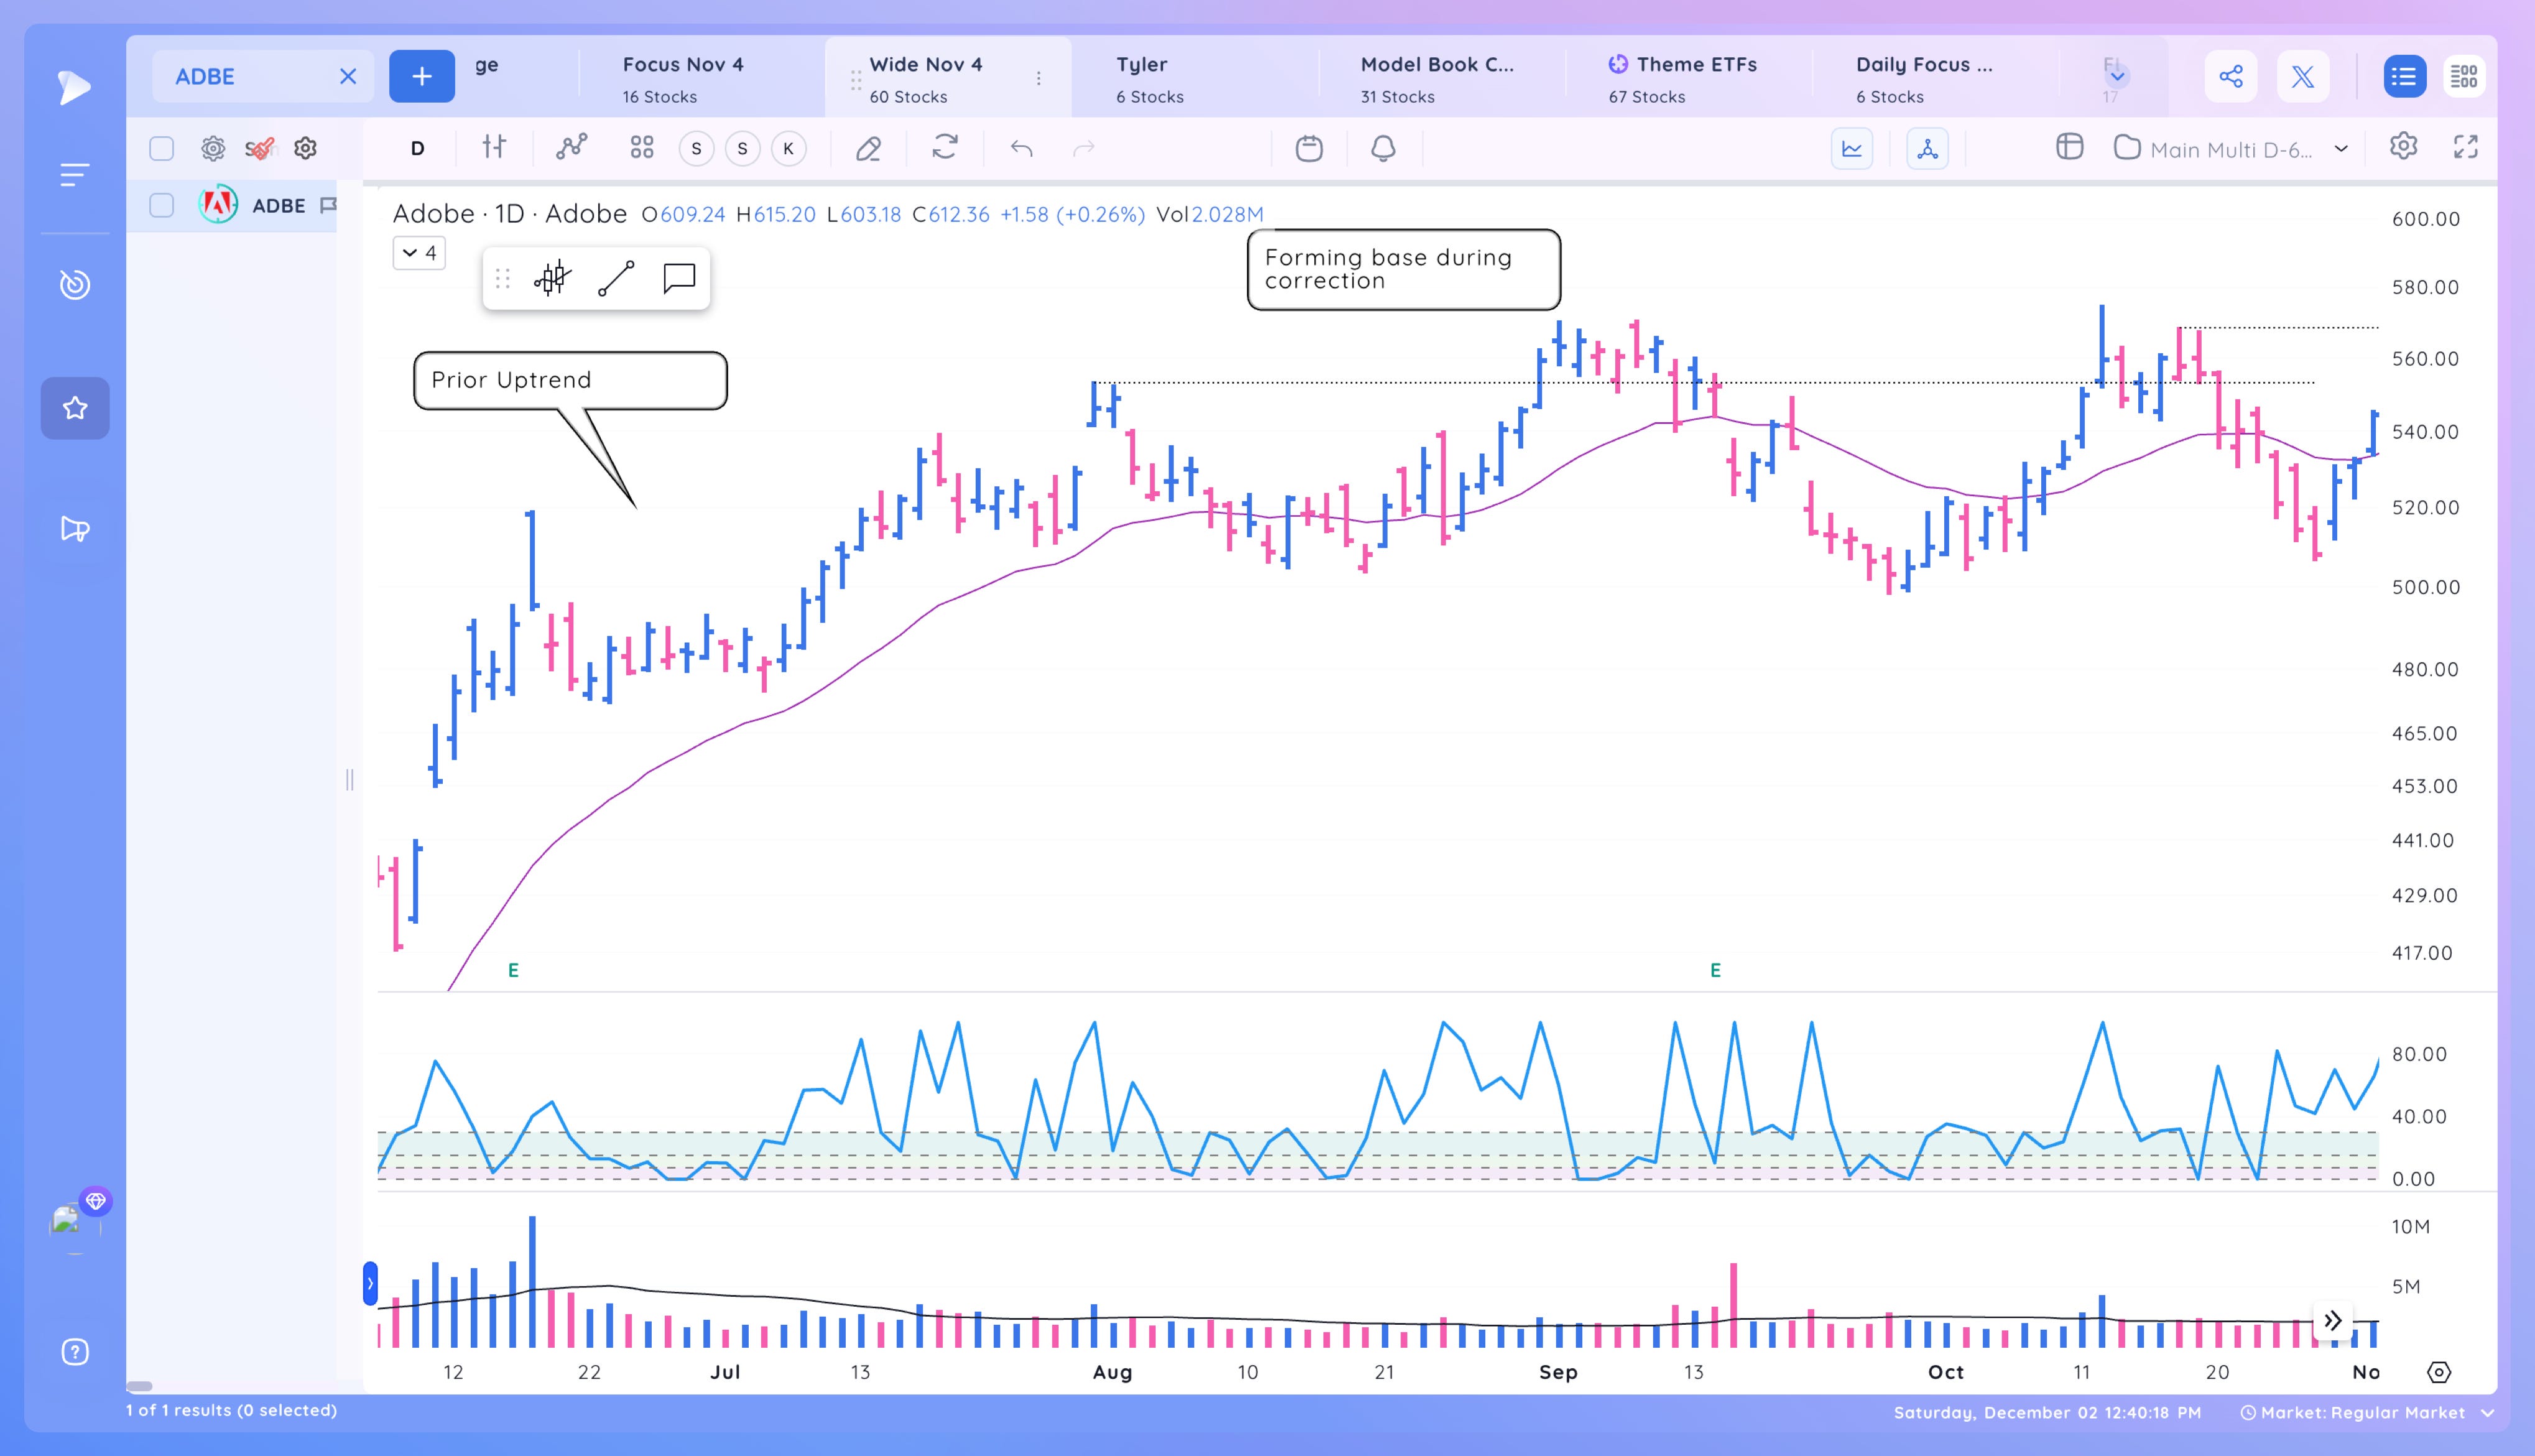Expand the left chart panel arrow
Image resolution: width=2535 pixels, height=1456 pixels.
pos(370,1284)
